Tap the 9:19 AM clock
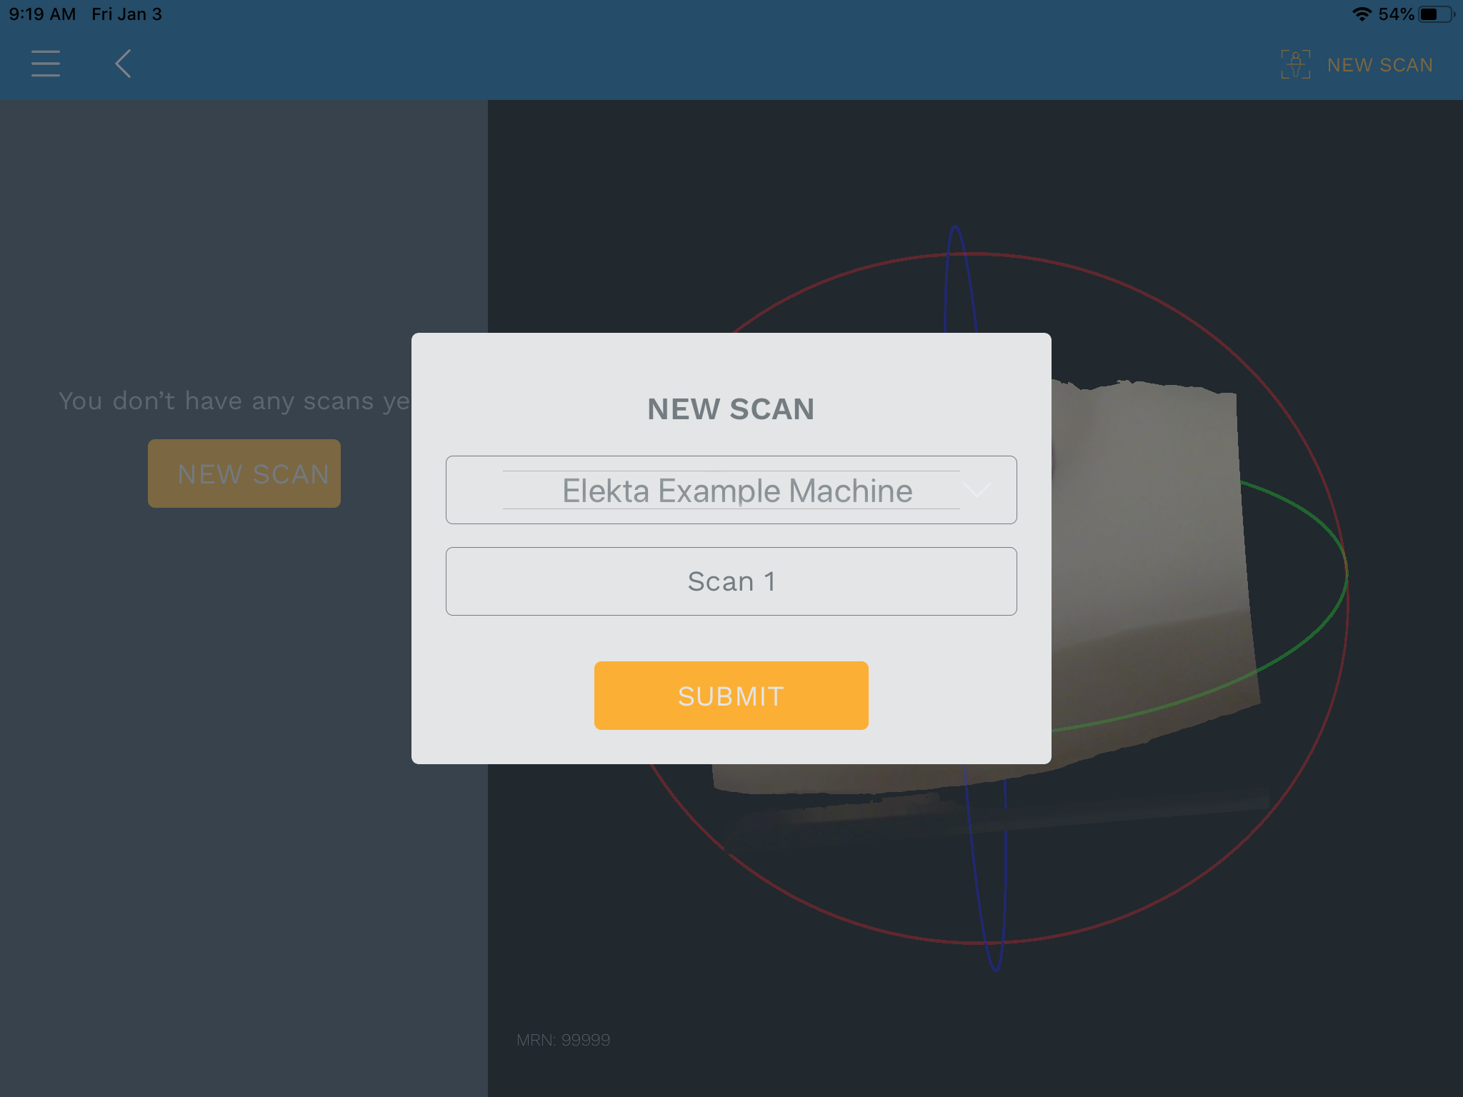 point(42,14)
